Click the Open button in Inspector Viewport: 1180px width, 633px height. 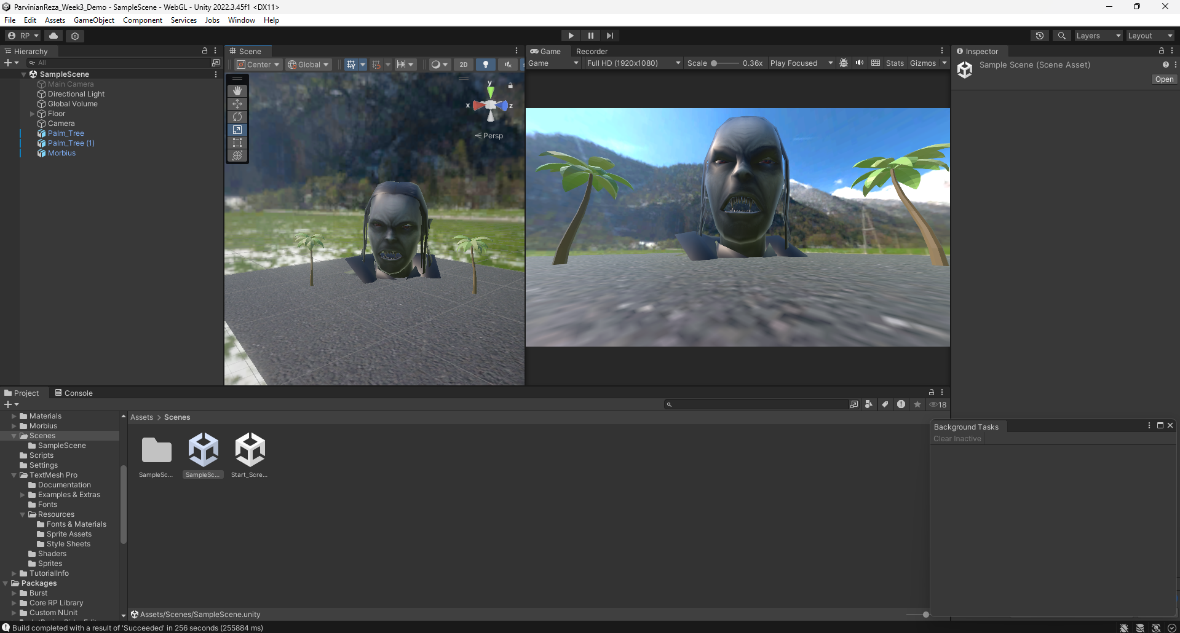(1163, 79)
